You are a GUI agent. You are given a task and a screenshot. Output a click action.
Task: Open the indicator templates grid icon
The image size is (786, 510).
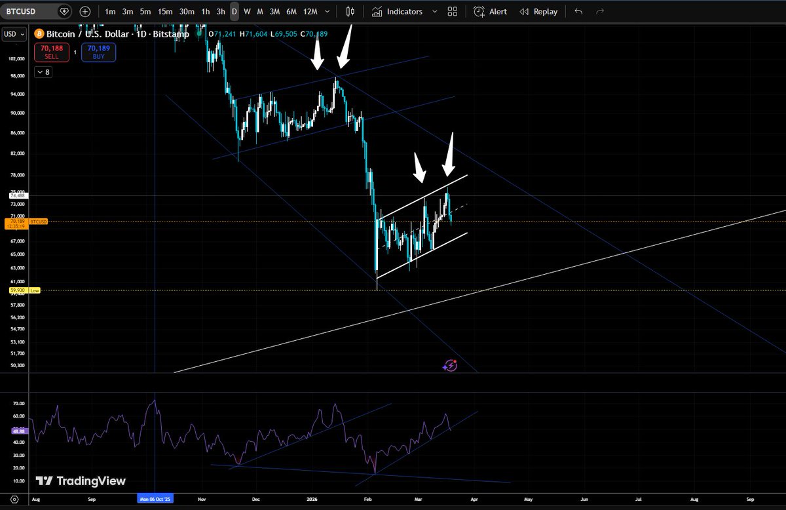tap(453, 12)
